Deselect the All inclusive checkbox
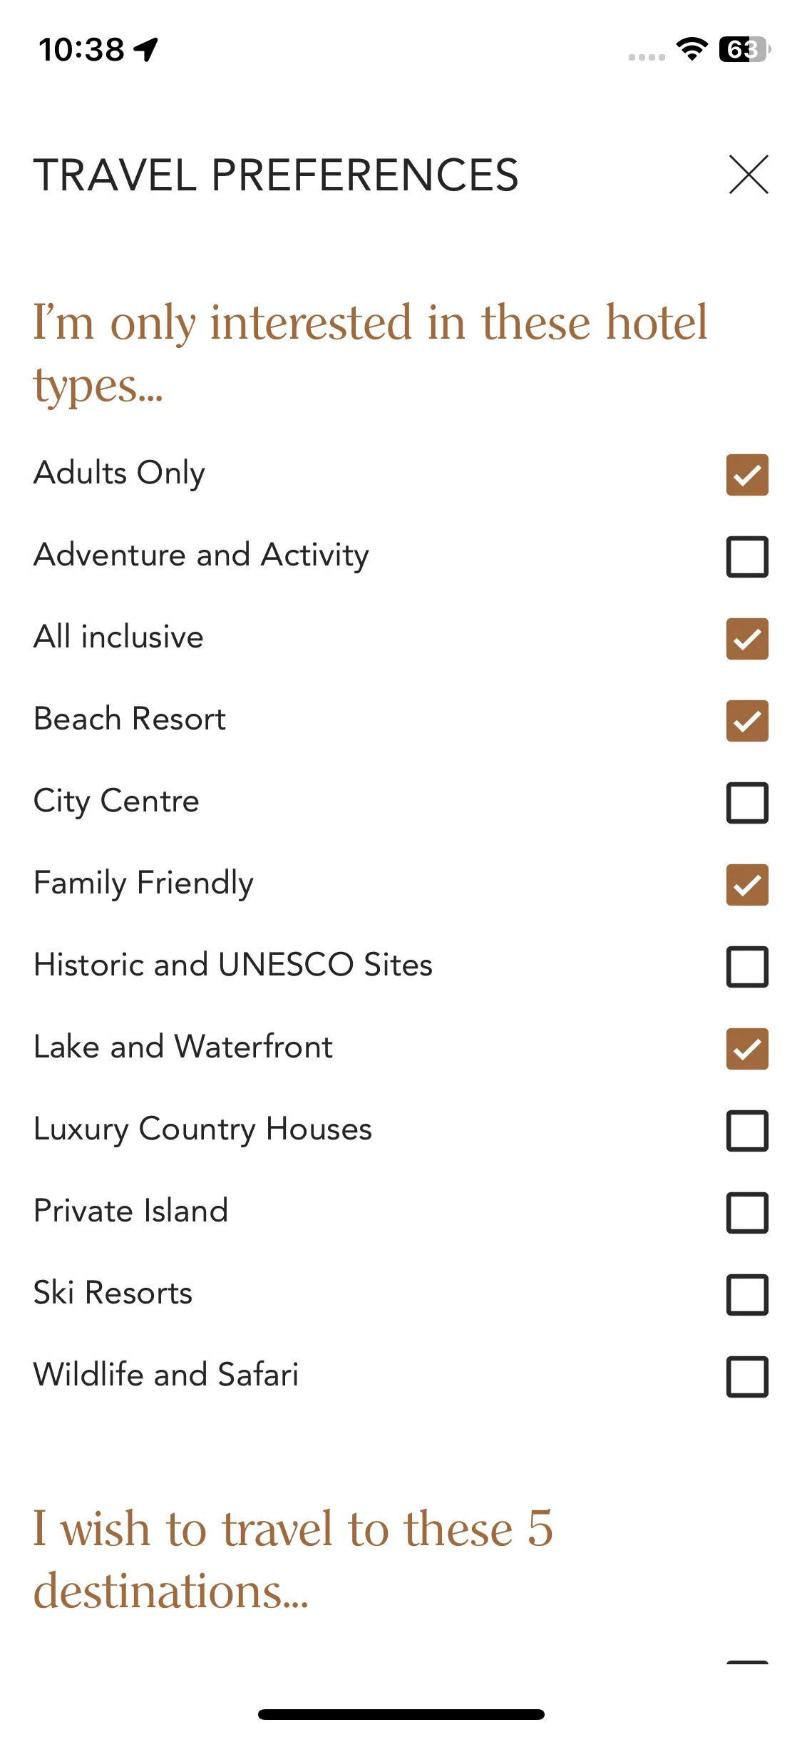802x1737 pixels. pos(747,639)
